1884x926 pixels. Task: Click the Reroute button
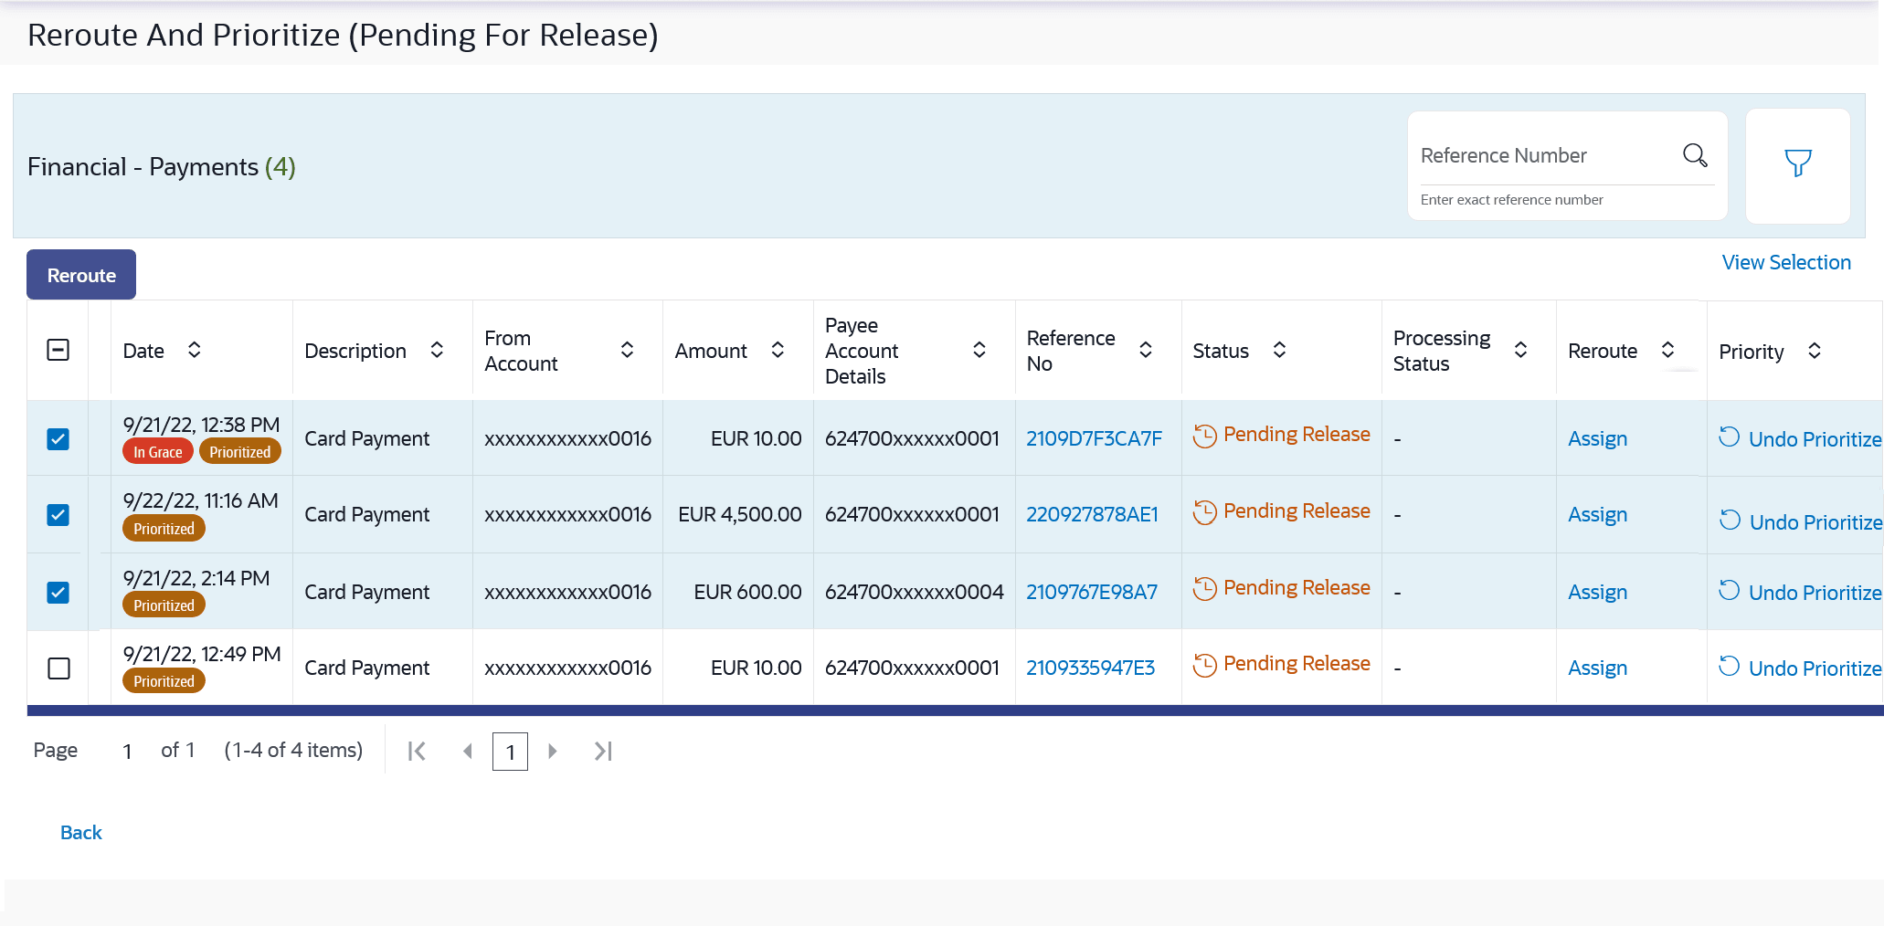81,275
